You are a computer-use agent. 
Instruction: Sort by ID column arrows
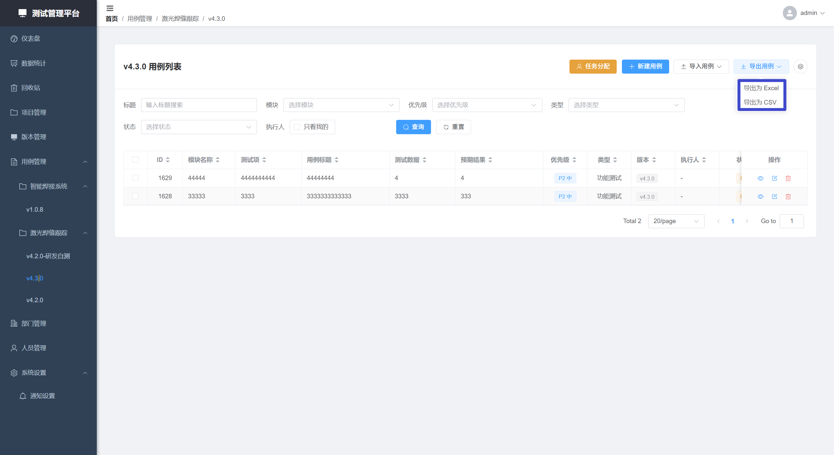168,160
